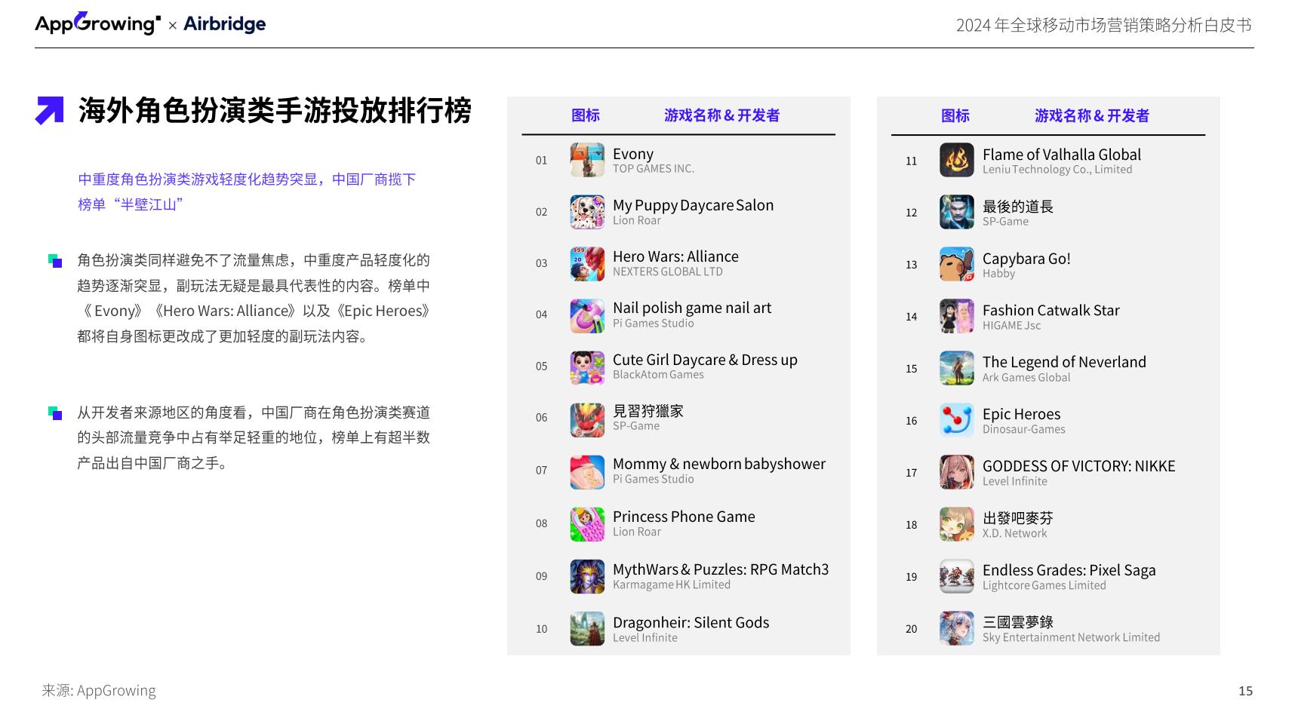Select developer name TOP GAMES INC.

(654, 169)
